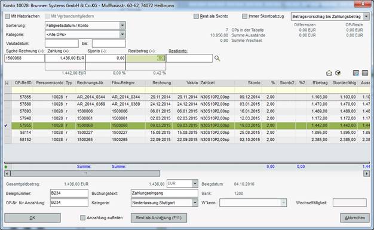Focus the Suche Rechnung field with 1500068
The image size is (374, 230).
(x=24, y=58)
